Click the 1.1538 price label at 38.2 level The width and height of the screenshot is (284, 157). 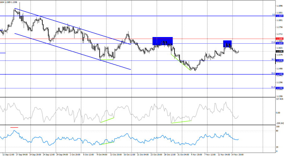(x=279, y=60)
